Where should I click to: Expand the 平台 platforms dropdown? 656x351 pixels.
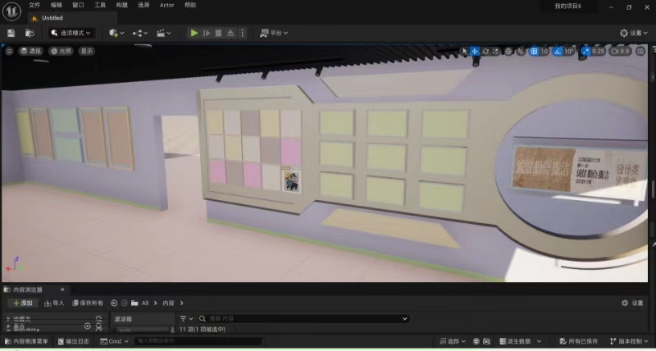point(276,33)
